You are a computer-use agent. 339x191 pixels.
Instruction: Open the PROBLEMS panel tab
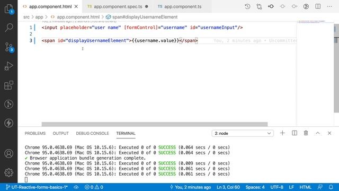click(35, 133)
